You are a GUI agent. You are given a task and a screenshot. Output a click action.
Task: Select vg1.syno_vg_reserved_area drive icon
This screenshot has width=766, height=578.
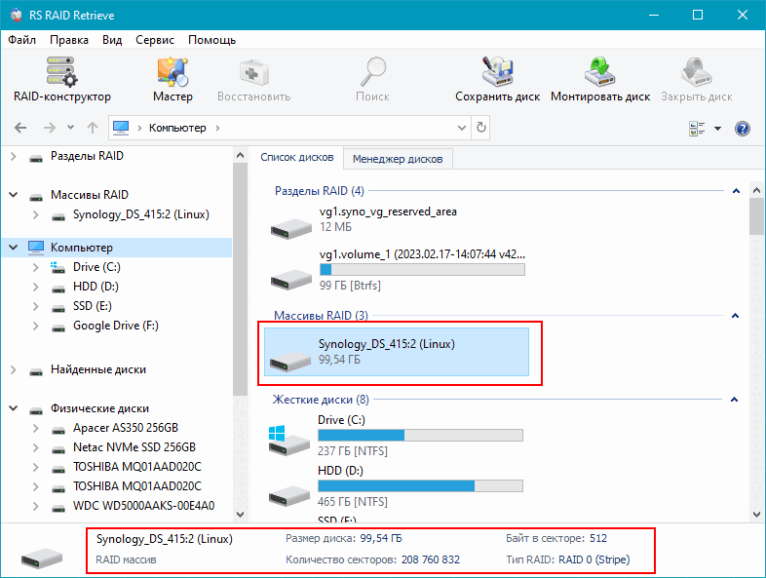click(291, 228)
